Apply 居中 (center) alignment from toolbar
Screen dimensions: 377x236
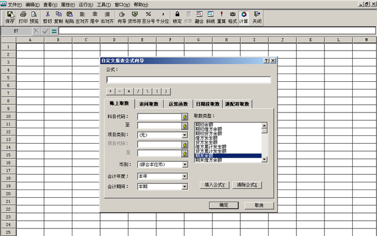click(x=94, y=17)
